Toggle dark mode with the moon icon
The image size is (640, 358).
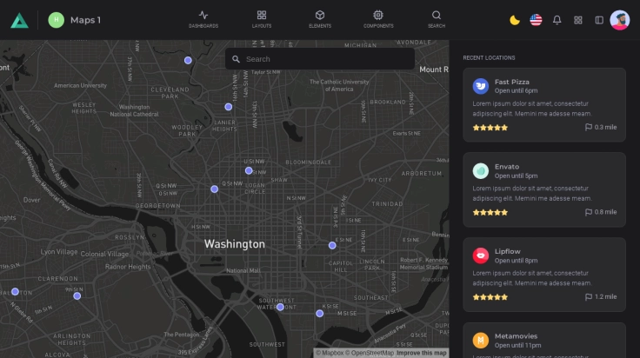click(x=515, y=20)
